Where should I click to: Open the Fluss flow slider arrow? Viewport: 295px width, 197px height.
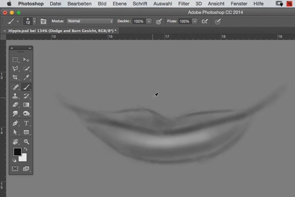[x=195, y=21]
